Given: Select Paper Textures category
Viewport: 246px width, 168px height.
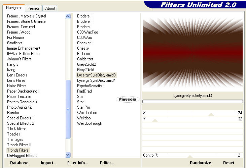Looking at the screenshot, I should [x=19, y=97].
